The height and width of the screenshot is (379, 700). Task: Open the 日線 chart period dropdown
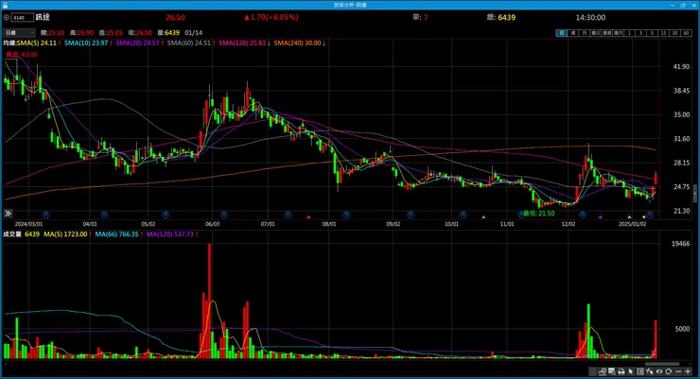19,32
